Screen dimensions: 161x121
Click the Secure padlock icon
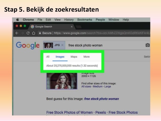40,33
